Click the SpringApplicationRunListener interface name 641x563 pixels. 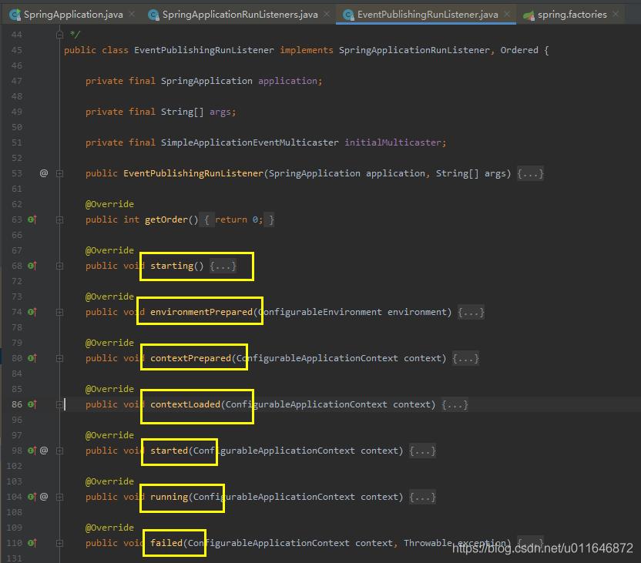pos(414,50)
